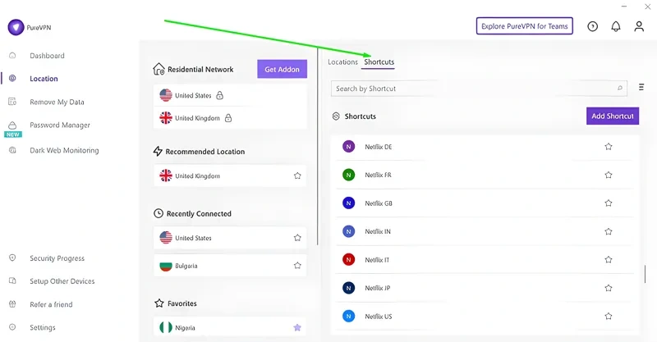
Task: Click the lock icon beside Residential United States
Action: click(219, 95)
